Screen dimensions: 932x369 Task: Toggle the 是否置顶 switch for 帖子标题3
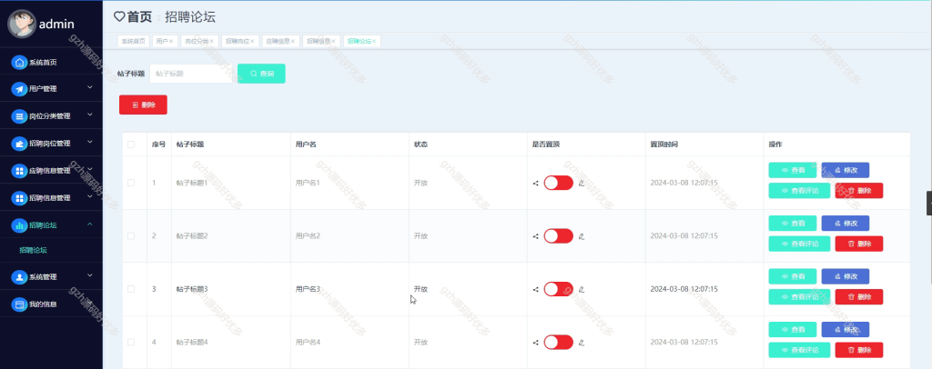click(558, 289)
